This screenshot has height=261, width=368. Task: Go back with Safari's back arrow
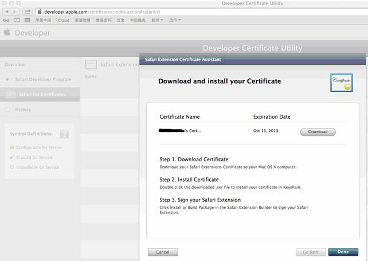click(x=6, y=11)
